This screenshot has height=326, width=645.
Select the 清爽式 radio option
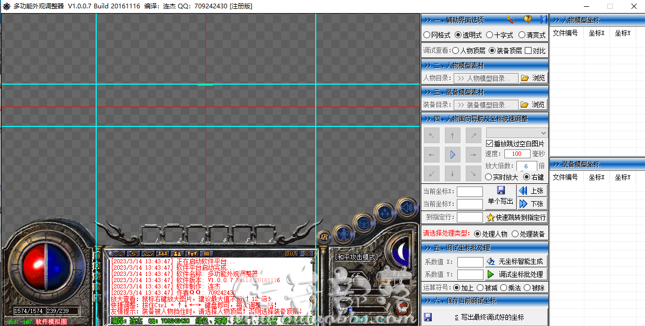pyautogui.click(x=532, y=35)
